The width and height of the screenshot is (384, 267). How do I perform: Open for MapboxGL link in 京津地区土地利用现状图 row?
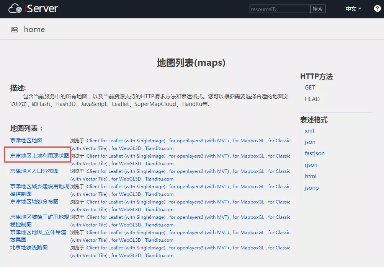(x=248, y=156)
